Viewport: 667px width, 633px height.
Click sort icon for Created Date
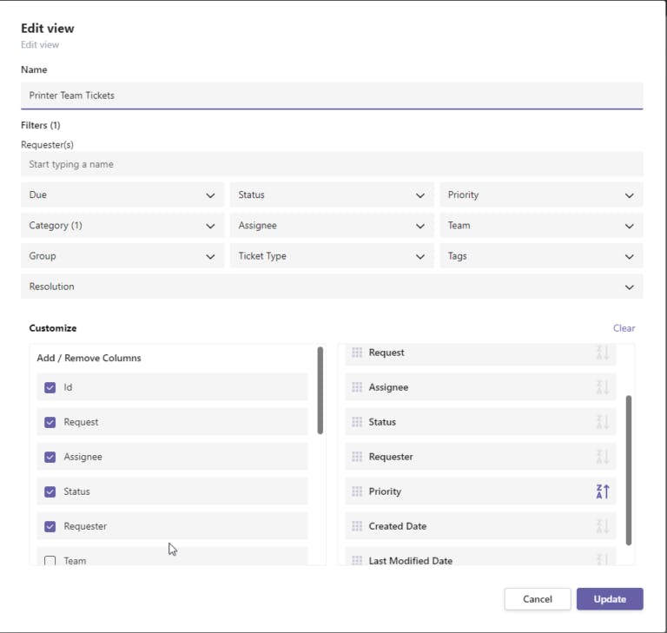click(603, 526)
